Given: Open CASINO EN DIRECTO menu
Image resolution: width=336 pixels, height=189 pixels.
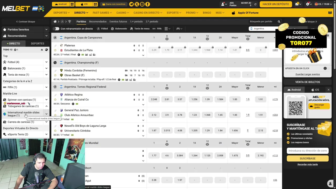Looking at the screenshot, I should 148,13.
